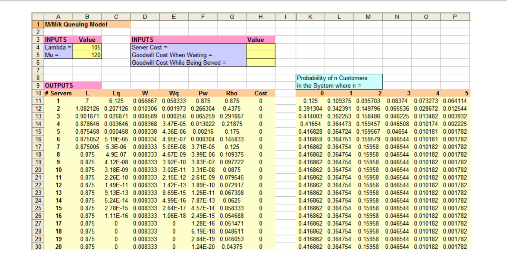The image size is (507, 258).
Task: Select the probability value 0.064114
Action: [x=455, y=101]
